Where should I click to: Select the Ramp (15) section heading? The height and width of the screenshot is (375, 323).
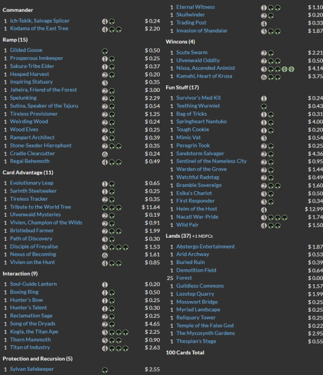[15, 39]
